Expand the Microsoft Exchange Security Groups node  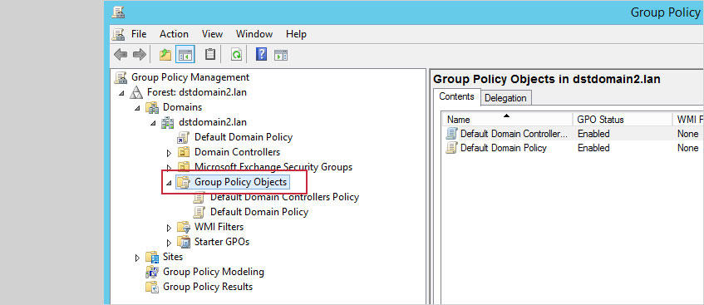pos(170,168)
